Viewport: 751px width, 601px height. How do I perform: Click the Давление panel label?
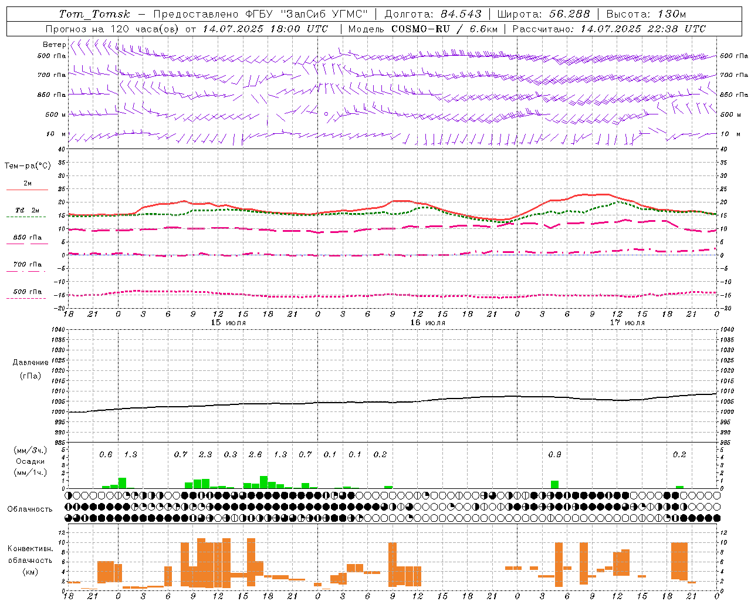(x=31, y=363)
